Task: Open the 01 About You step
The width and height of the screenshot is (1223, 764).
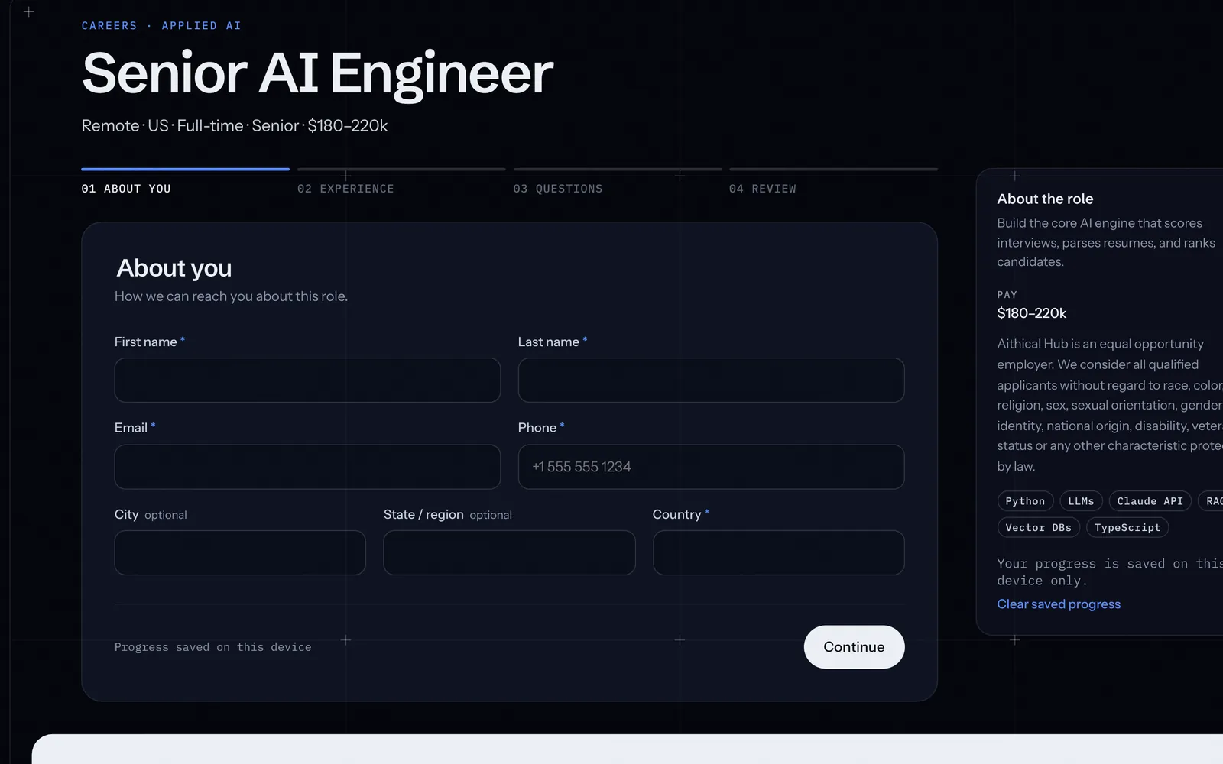Action: point(185,182)
